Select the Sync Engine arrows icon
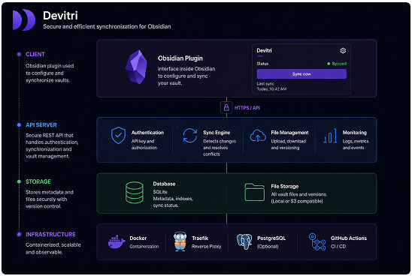 point(190,136)
